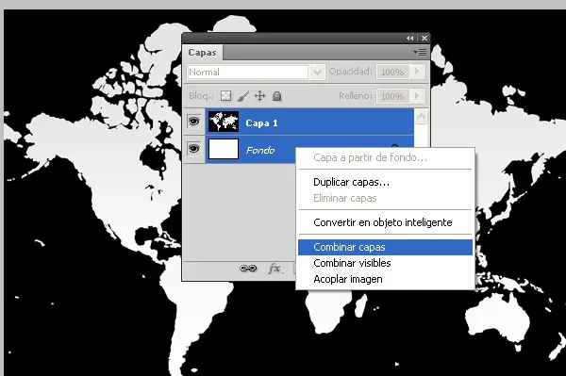Close the Capas panel

click(424, 39)
